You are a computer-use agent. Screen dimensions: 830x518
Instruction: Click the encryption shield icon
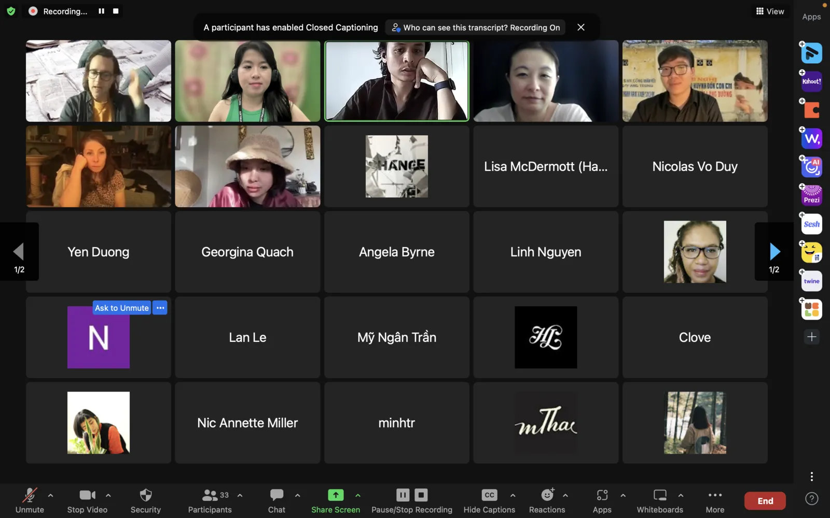click(x=11, y=11)
